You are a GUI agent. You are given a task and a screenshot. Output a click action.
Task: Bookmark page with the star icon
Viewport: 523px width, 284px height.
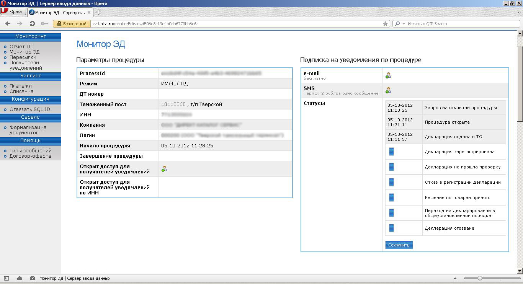(385, 24)
